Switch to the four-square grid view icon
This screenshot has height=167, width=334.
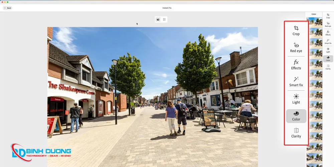164,19
